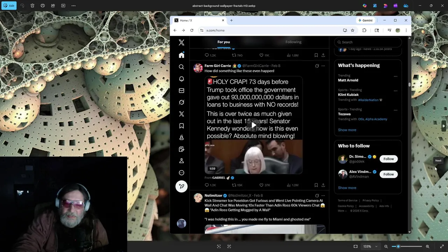The image size is (448, 252).
Task: Open more options for Klint Kubiak trend
Action: coord(395,91)
